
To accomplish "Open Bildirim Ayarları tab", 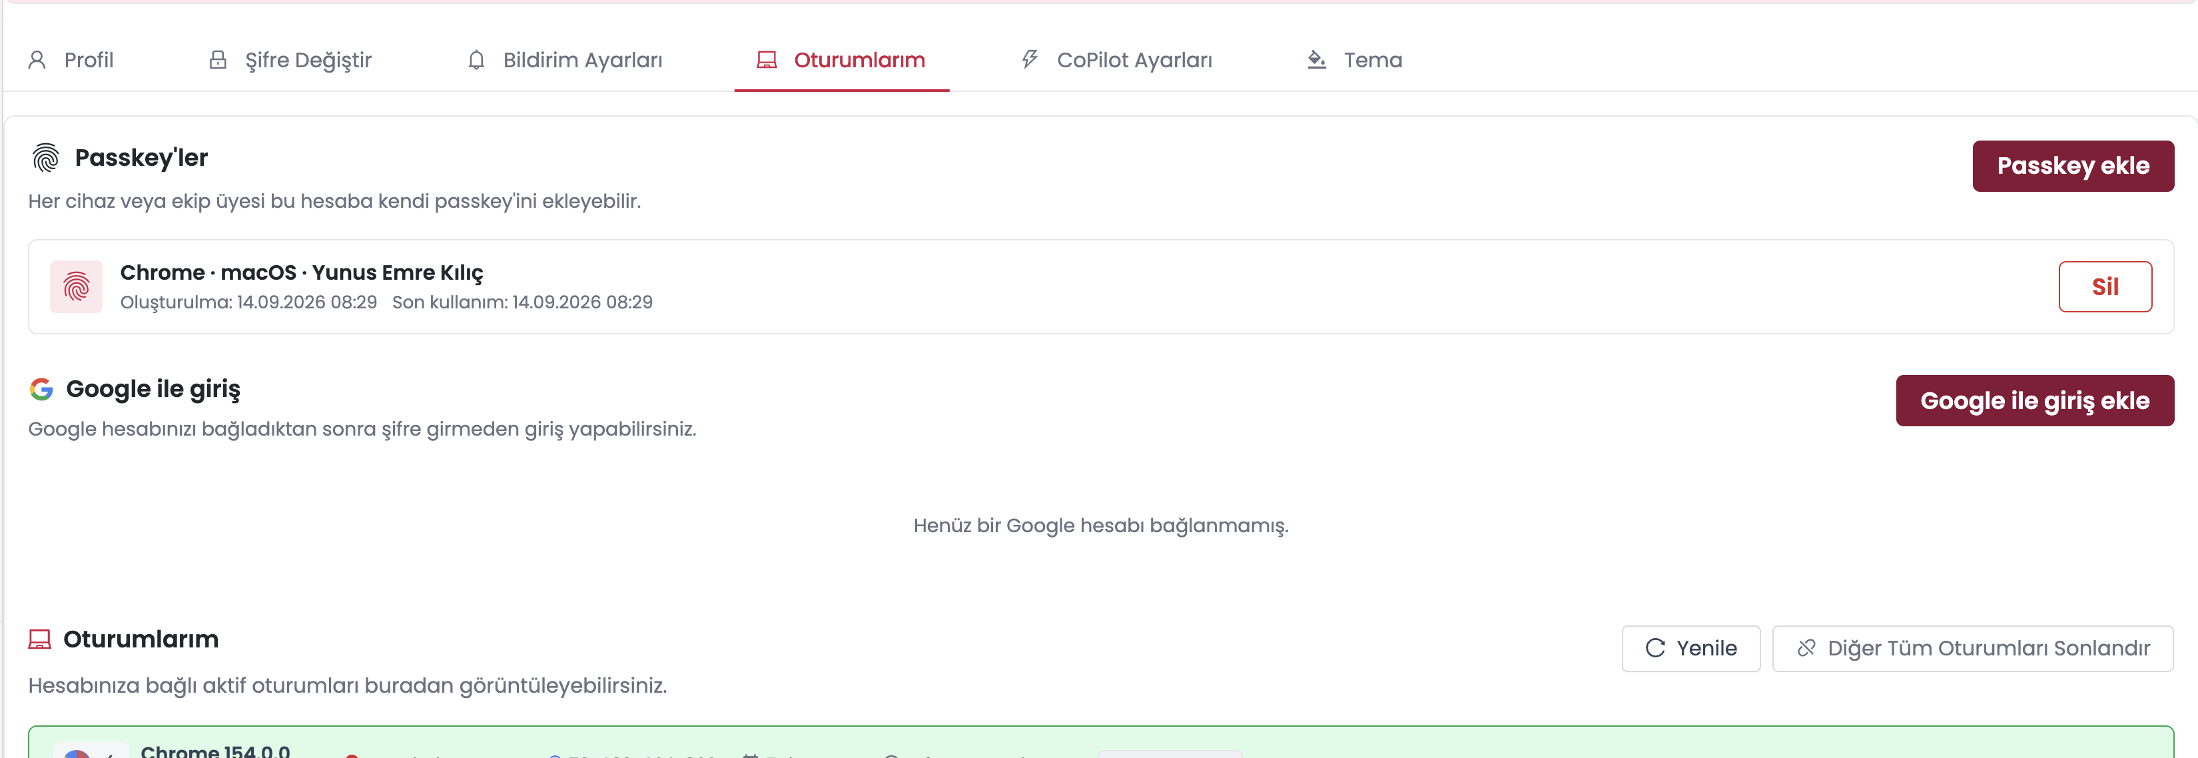I will pyautogui.click(x=565, y=60).
